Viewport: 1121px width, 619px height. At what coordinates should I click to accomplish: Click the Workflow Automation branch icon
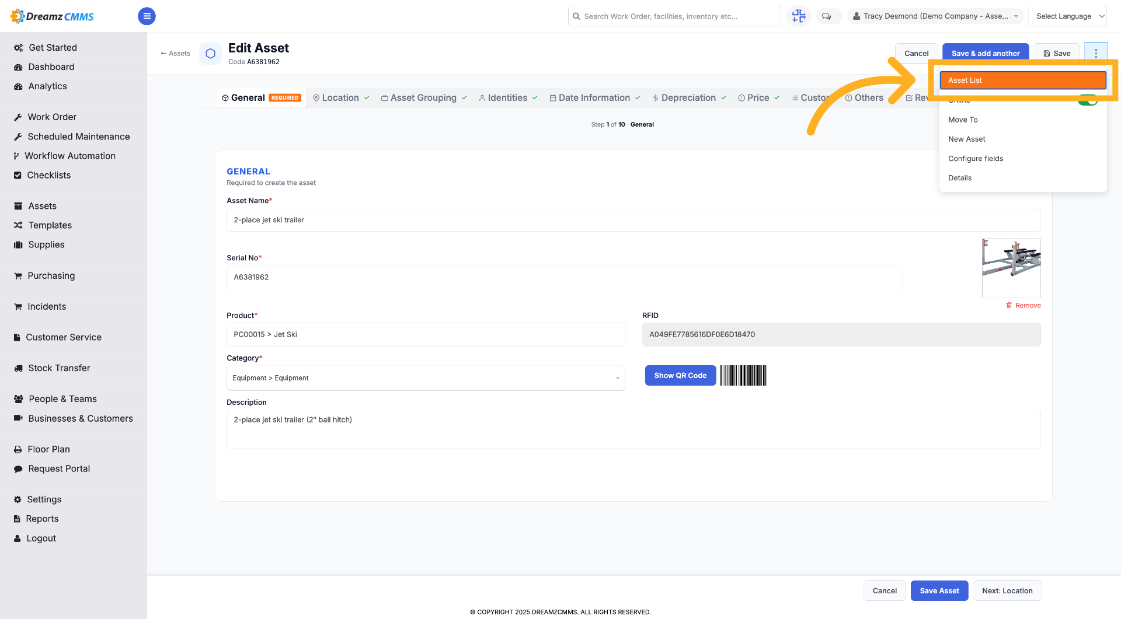coord(16,156)
